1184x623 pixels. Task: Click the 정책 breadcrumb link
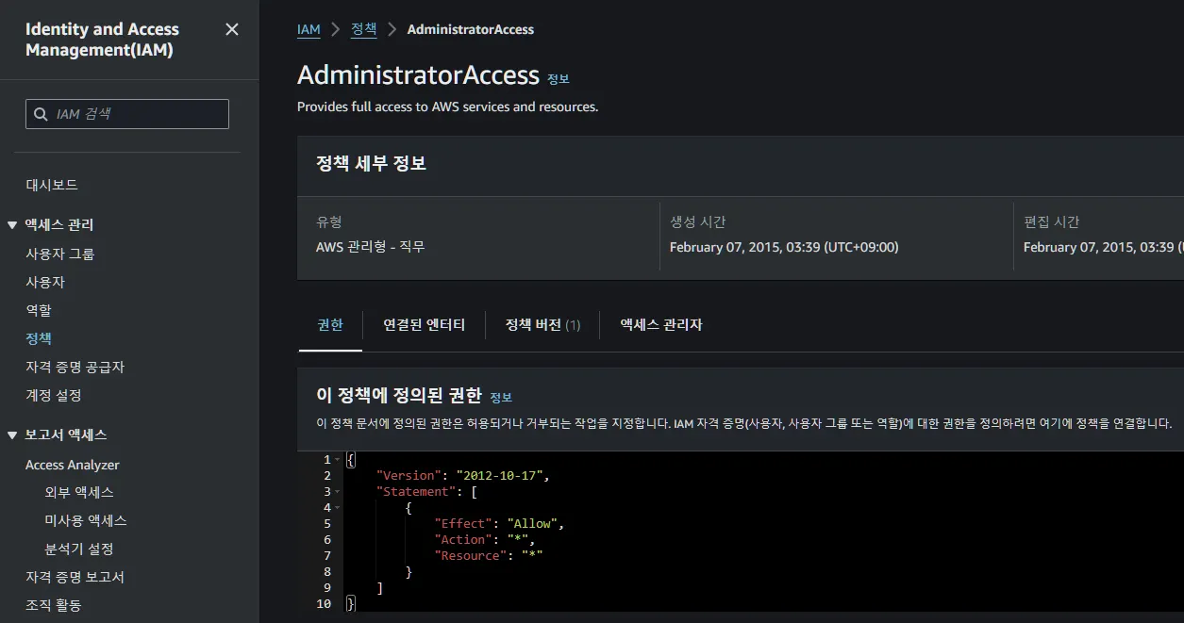coord(364,29)
